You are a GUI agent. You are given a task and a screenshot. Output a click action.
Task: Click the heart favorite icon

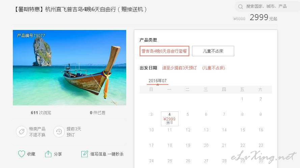(22, 154)
